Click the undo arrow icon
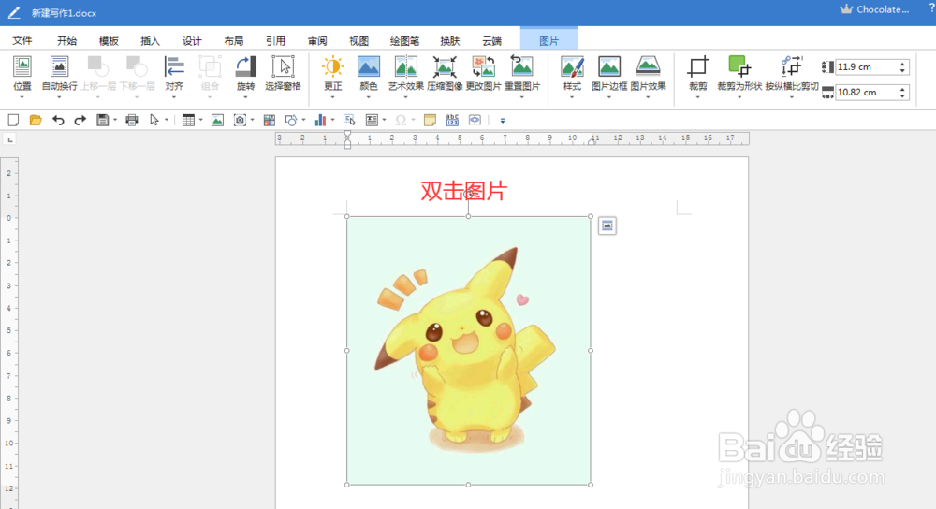The width and height of the screenshot is (936, 509). tap(58, 120)
